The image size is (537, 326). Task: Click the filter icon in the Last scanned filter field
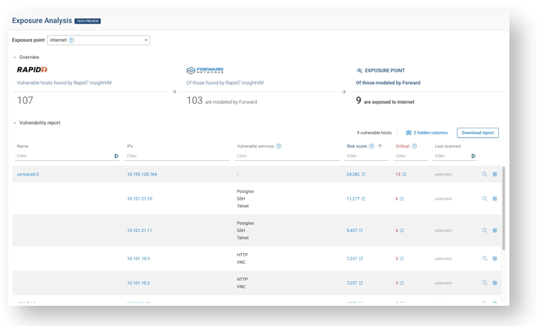tap(474, 155)
